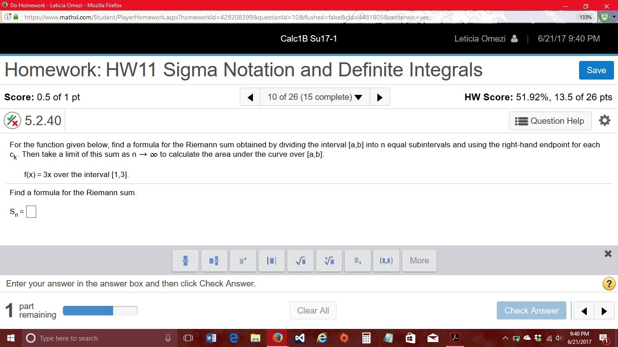Expand the More math symbols palette
The width and height of the screenshot is (618, 347).
tap(419, 261)
